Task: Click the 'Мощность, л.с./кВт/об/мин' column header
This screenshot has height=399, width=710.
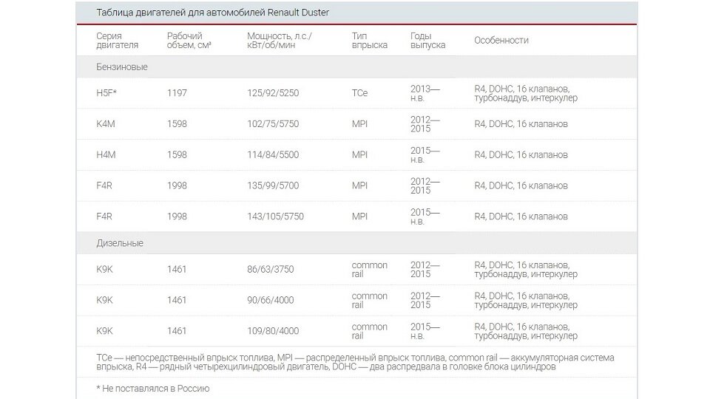Action: click(280, 40)
